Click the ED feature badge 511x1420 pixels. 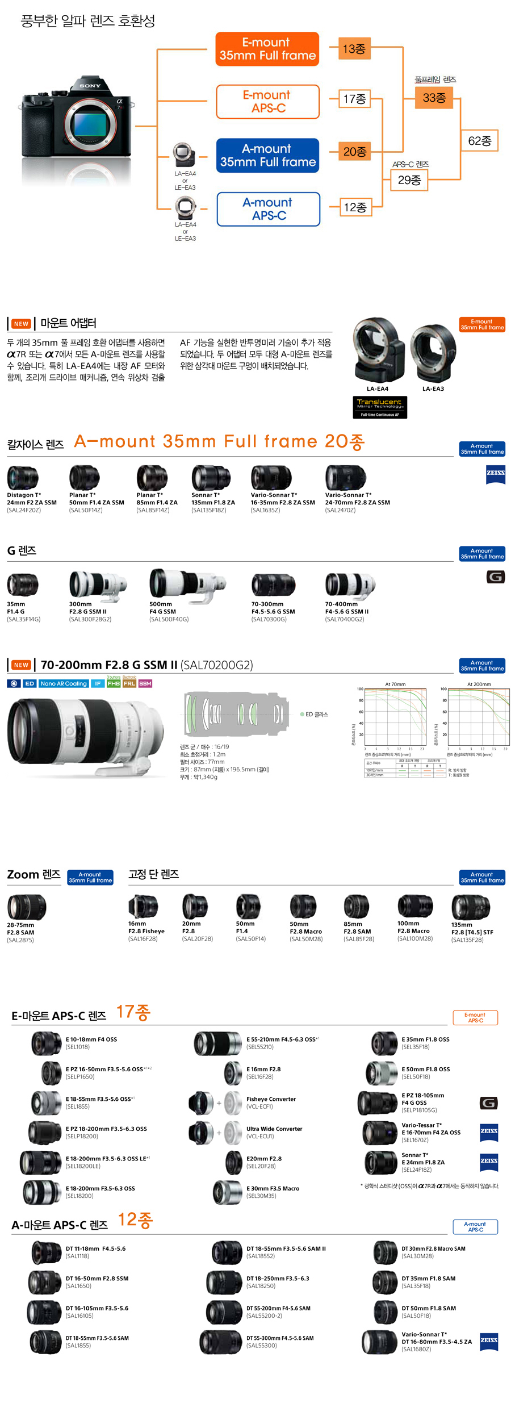(x=30, y=683)
